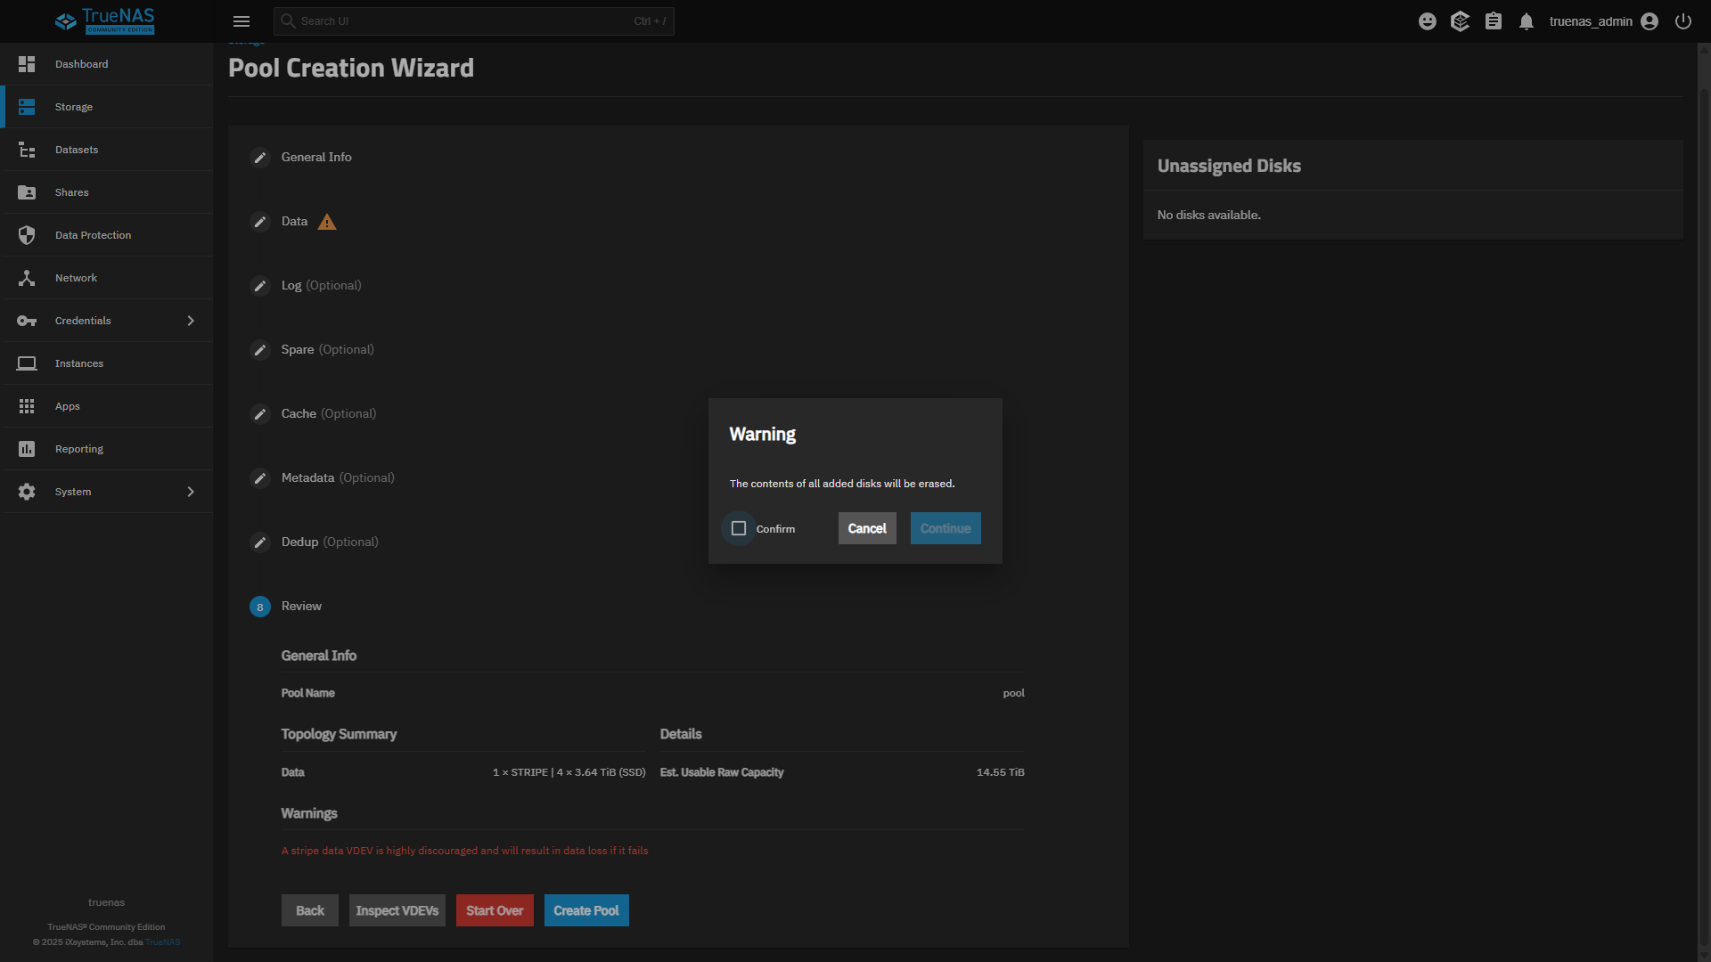Open the TrueNAS link in footer
Viewport: 1711px width, 962px height.
tap(163, 942)
